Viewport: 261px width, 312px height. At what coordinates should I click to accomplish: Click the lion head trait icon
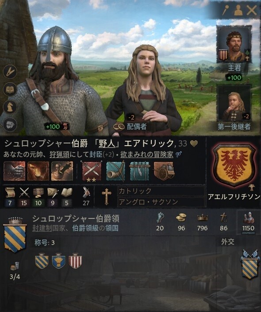tap(38, 171)
